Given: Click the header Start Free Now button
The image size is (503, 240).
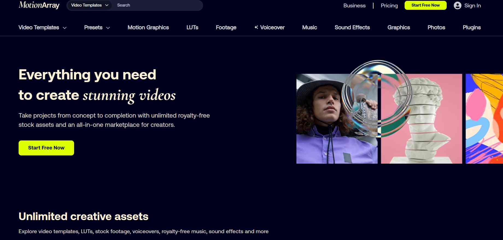Looking at the screenshot, I should click(x=426, y=5).
